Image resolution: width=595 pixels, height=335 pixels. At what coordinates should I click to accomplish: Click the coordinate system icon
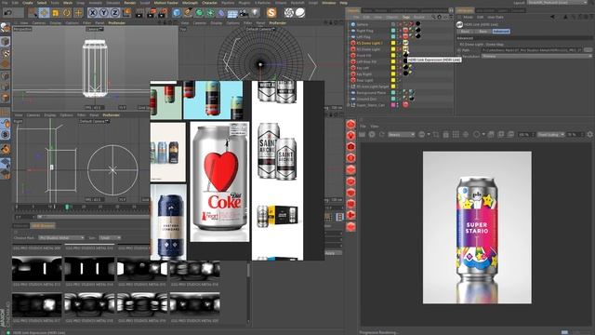(126, 12)
